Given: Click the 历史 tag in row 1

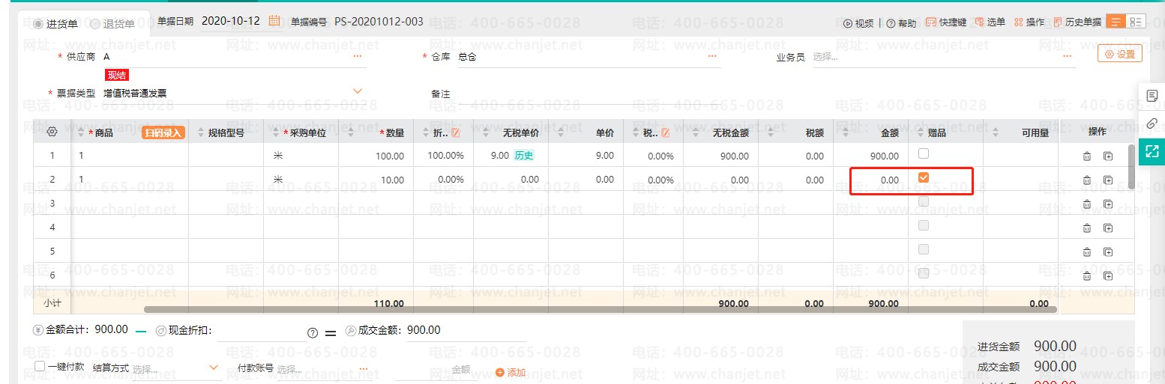Looking at the screenshot, I should coord(523,156).
